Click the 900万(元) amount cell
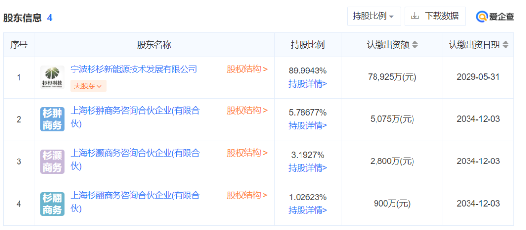The width and height of the screenshot is (526, 230). [392, 204]
